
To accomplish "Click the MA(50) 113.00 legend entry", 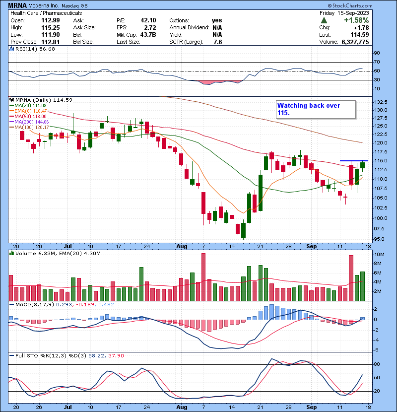I will coord(28,117).
